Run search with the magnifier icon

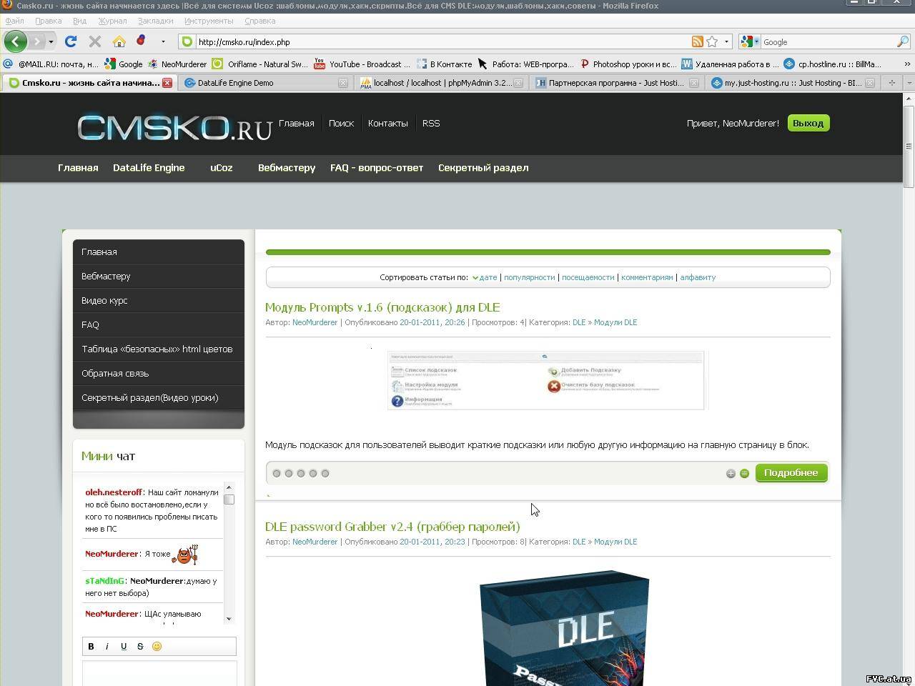902,41
